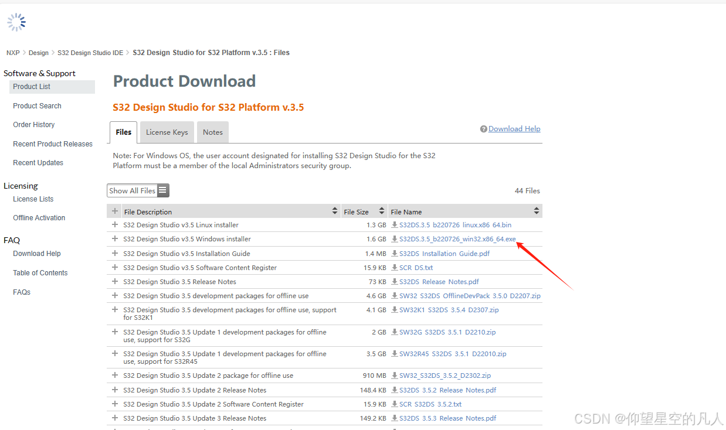The image size is (726, 430).
Task: Open License Lists in sidebar
Action: pos(33,199)
